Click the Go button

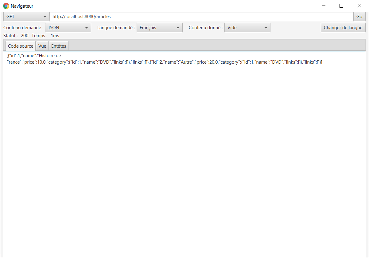coord(359,17)
